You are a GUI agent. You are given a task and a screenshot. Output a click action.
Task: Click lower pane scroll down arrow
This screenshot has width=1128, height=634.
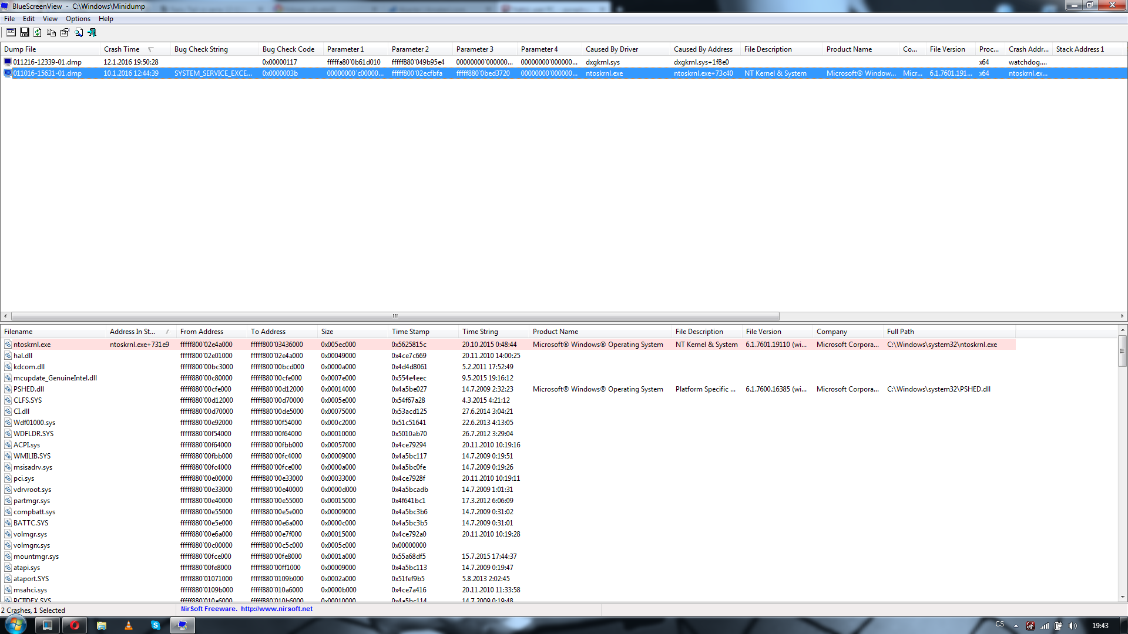(x=1122, y=597)
